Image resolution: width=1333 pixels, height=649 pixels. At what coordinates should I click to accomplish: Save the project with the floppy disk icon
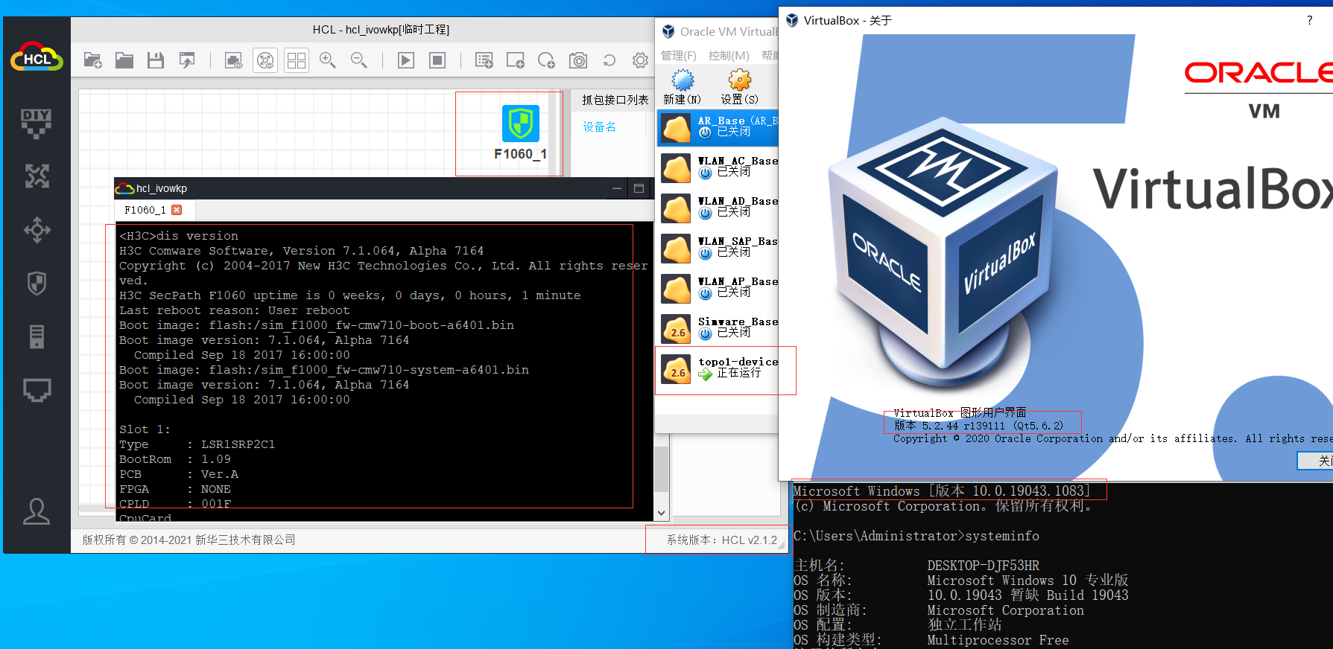(155, 60)
